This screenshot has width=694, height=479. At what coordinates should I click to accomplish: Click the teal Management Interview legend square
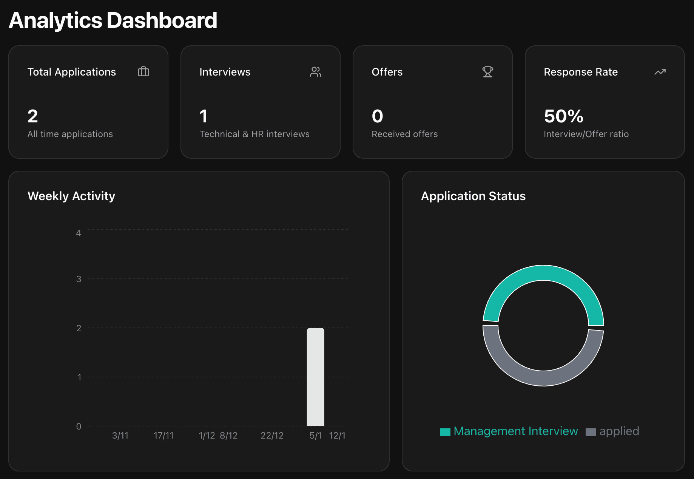(445, 431)
